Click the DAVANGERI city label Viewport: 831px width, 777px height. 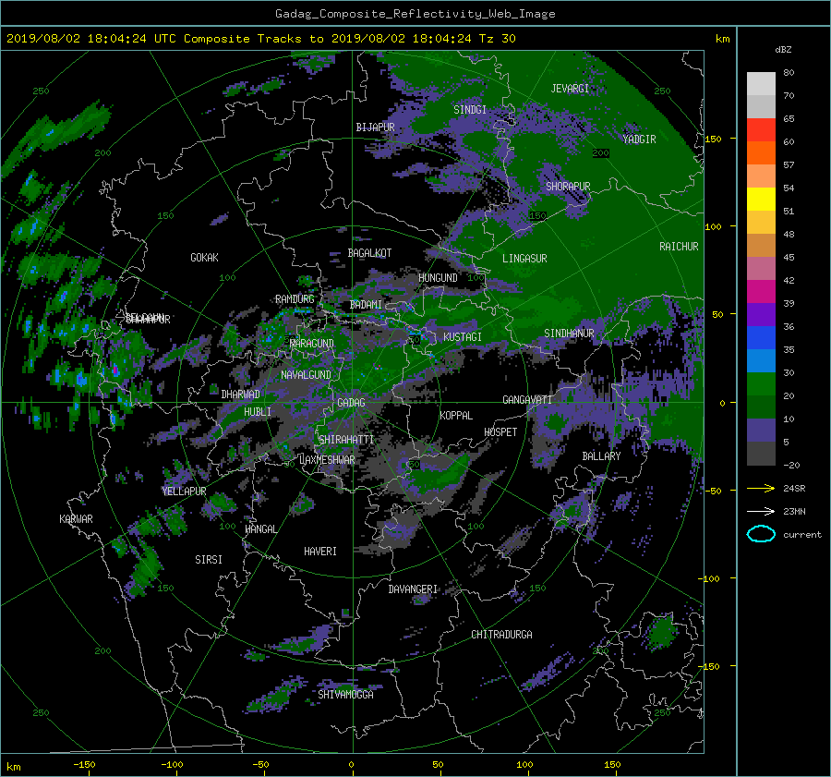(413, 589)
